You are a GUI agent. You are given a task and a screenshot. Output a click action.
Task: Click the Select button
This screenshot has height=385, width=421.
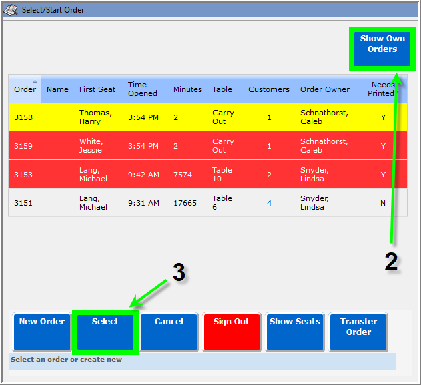105,332
